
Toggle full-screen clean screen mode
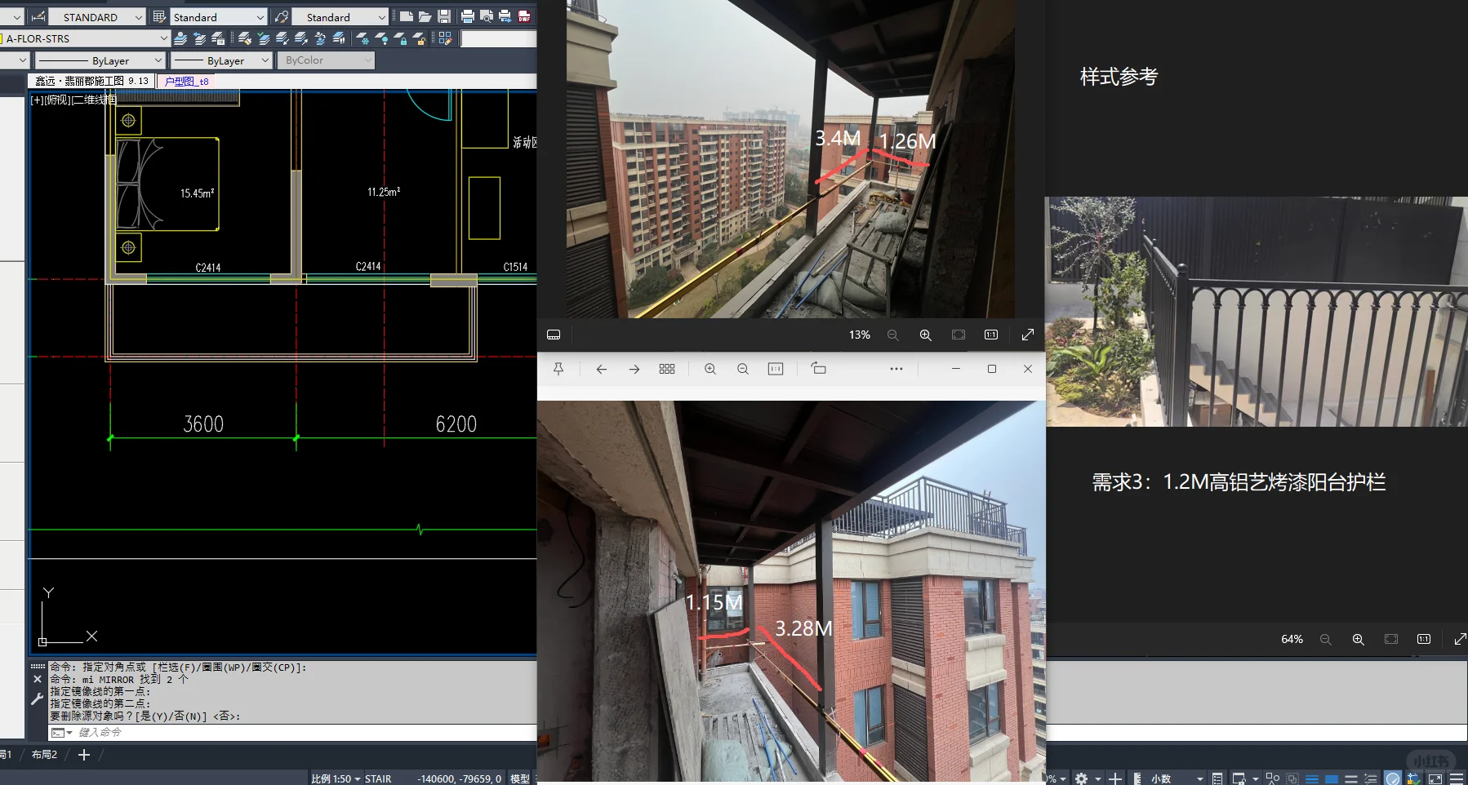click(x=1435, y=778)
